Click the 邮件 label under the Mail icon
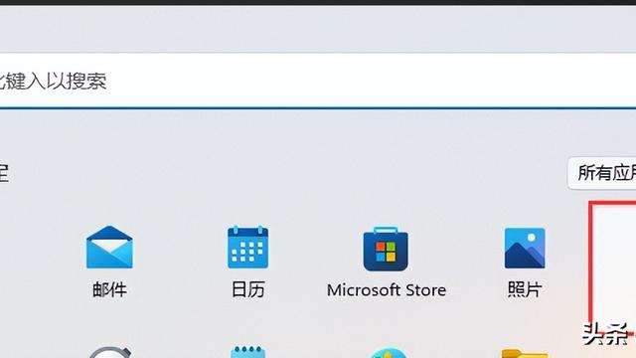The width and height of the screenshot is (636, 358). [x=109, y=289]
